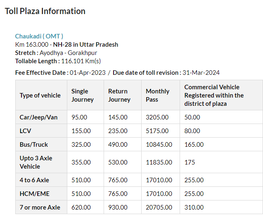Screen dimensions: 263x217
Task: Click the HCM/EME row label
Action: [x=34, y=194]
